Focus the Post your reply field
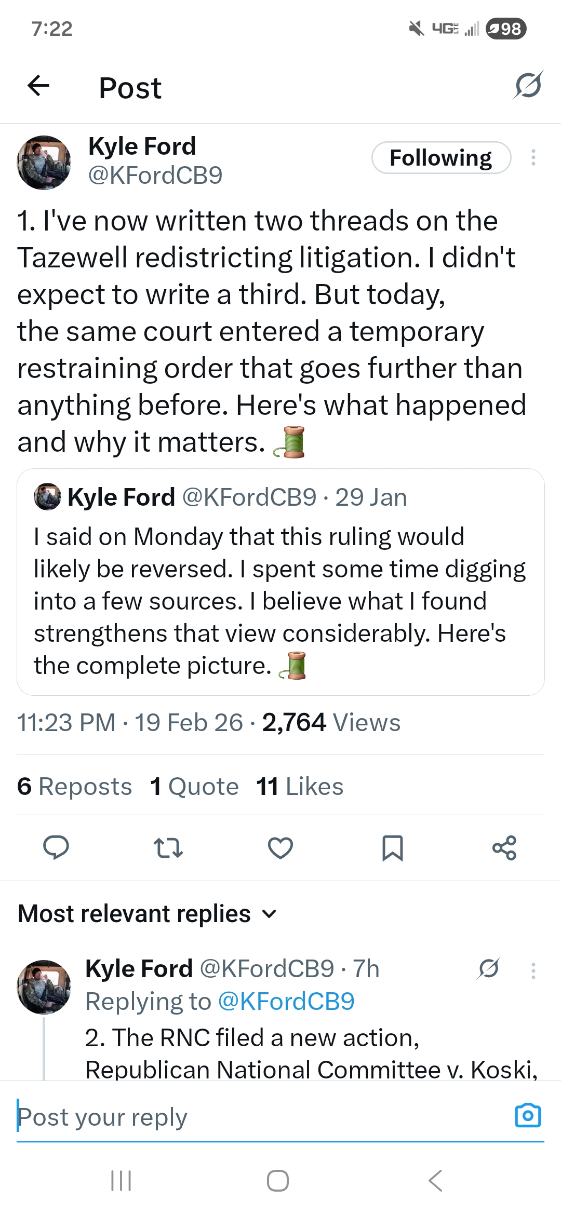The width and height of the screenshot is (561, 1215). point(260,1116)
